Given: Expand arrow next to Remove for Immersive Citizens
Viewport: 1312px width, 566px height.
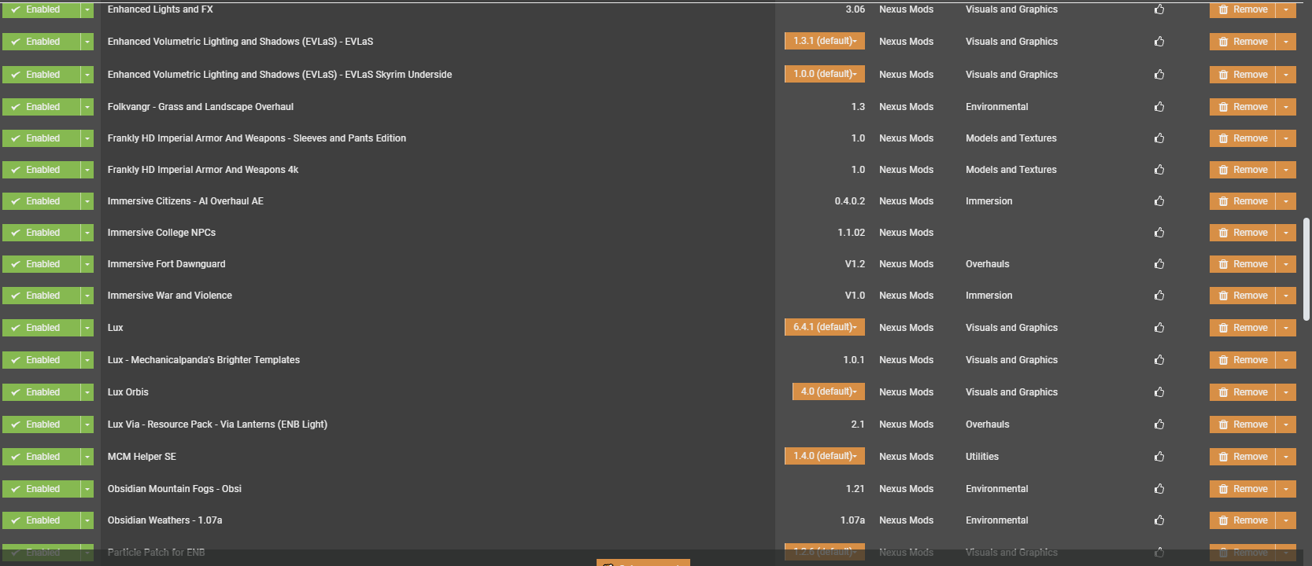Looking at the screenshot, I should click(x=1286, y=201).
